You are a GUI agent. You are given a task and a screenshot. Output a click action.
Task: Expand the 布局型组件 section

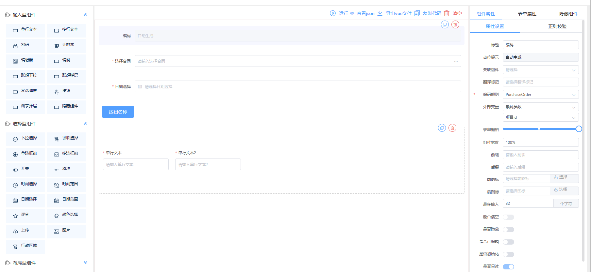coord(86,263)
